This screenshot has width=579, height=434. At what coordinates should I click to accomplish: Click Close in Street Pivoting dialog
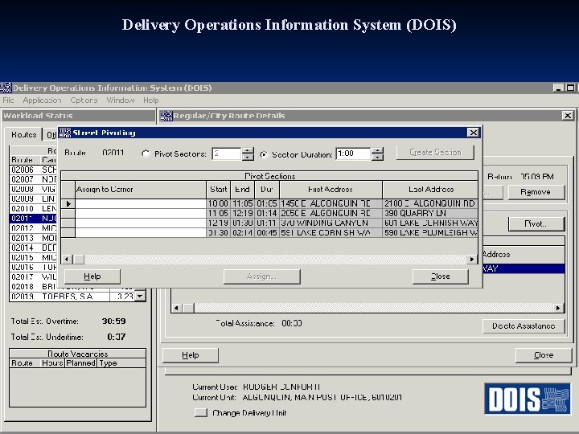(441, 276)
